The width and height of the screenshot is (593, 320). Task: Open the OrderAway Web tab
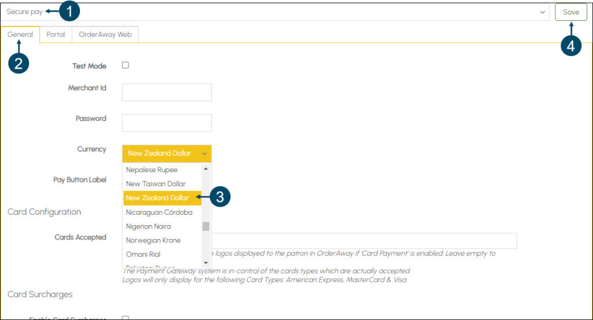tap(105, 35)
